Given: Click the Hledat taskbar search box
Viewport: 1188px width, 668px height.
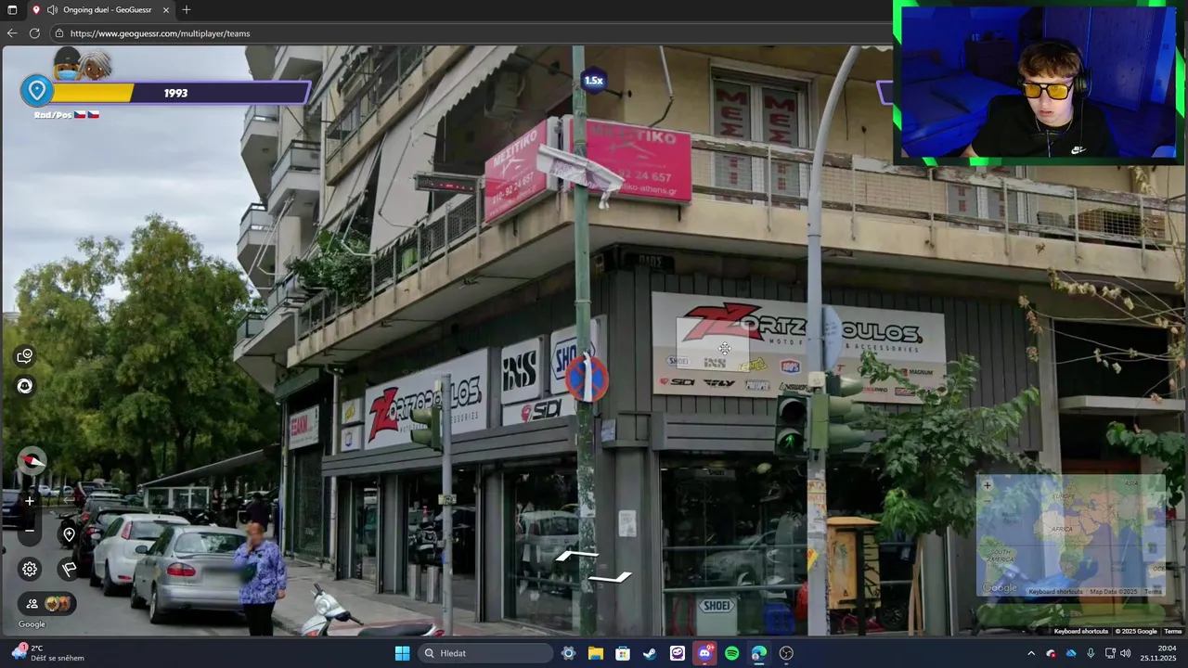Looking at the screenshot, I should point(484,653).
